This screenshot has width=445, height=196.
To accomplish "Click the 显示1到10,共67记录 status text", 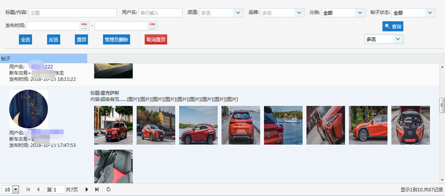I will [x=422, y=190].
